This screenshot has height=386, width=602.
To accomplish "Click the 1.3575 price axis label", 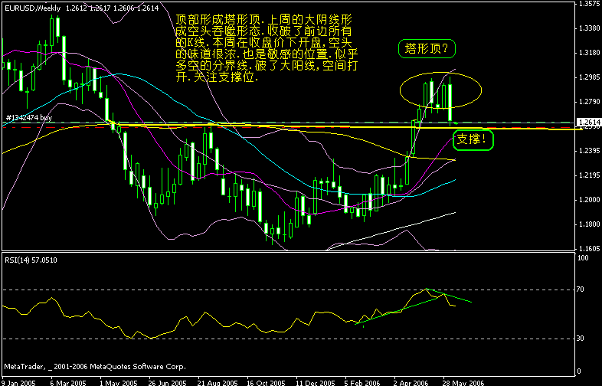I will click(x=589, y=4).
